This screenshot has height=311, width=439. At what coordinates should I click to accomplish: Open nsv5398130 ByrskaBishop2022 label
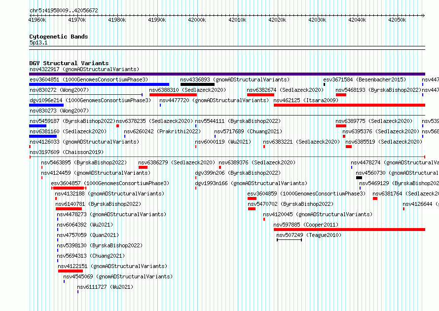pyautogui.click(x=100, y=245)
